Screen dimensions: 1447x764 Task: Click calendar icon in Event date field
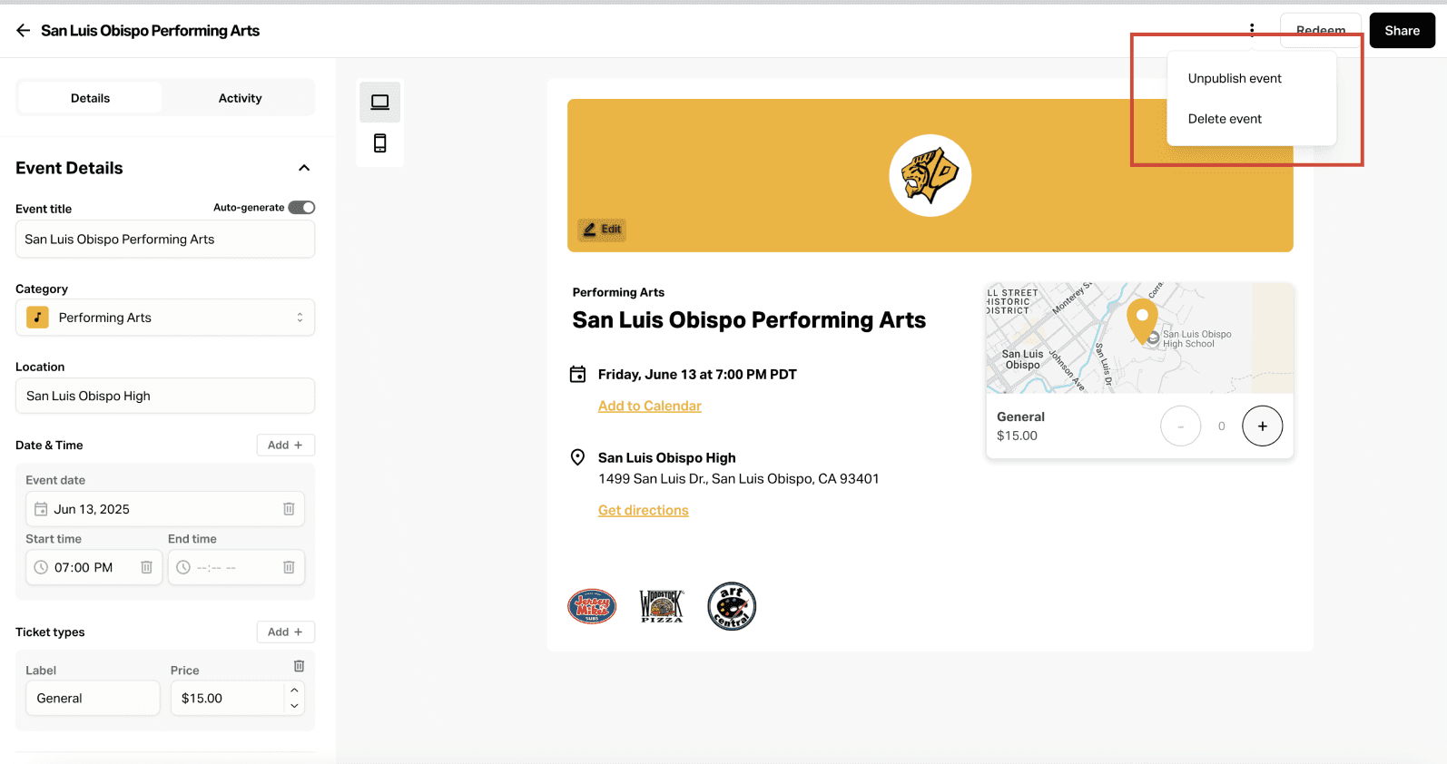tap(41, 509)
